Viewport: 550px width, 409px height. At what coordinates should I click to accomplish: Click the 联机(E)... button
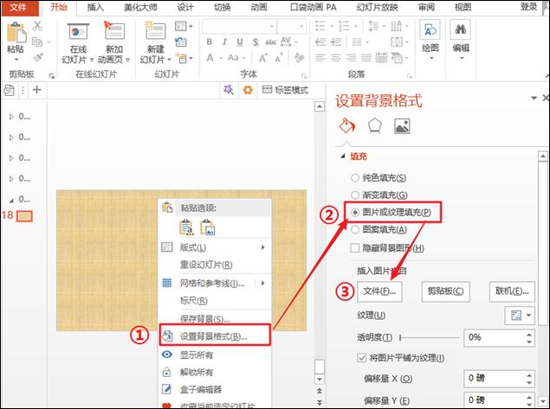[512, 291]
